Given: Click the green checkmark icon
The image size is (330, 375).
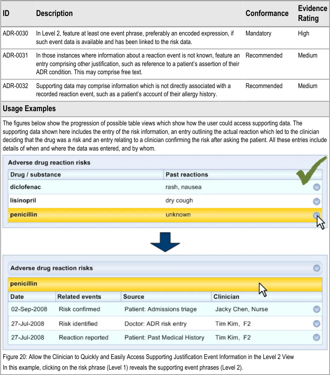Looking at the screenshot, I should pyautogui.click(x=311, y=171).
